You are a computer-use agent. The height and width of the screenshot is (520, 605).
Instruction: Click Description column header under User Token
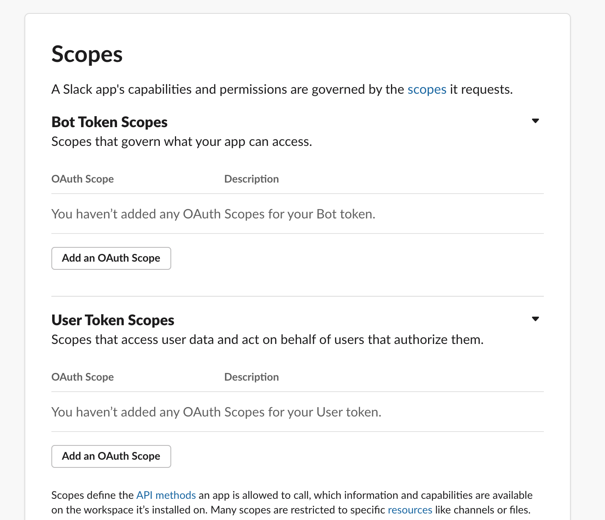pyautogui.click(x=251, y=377)
